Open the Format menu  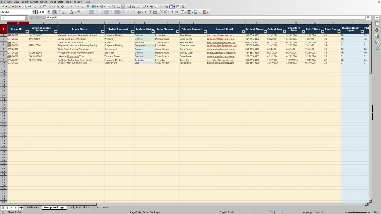click(34, 2)
